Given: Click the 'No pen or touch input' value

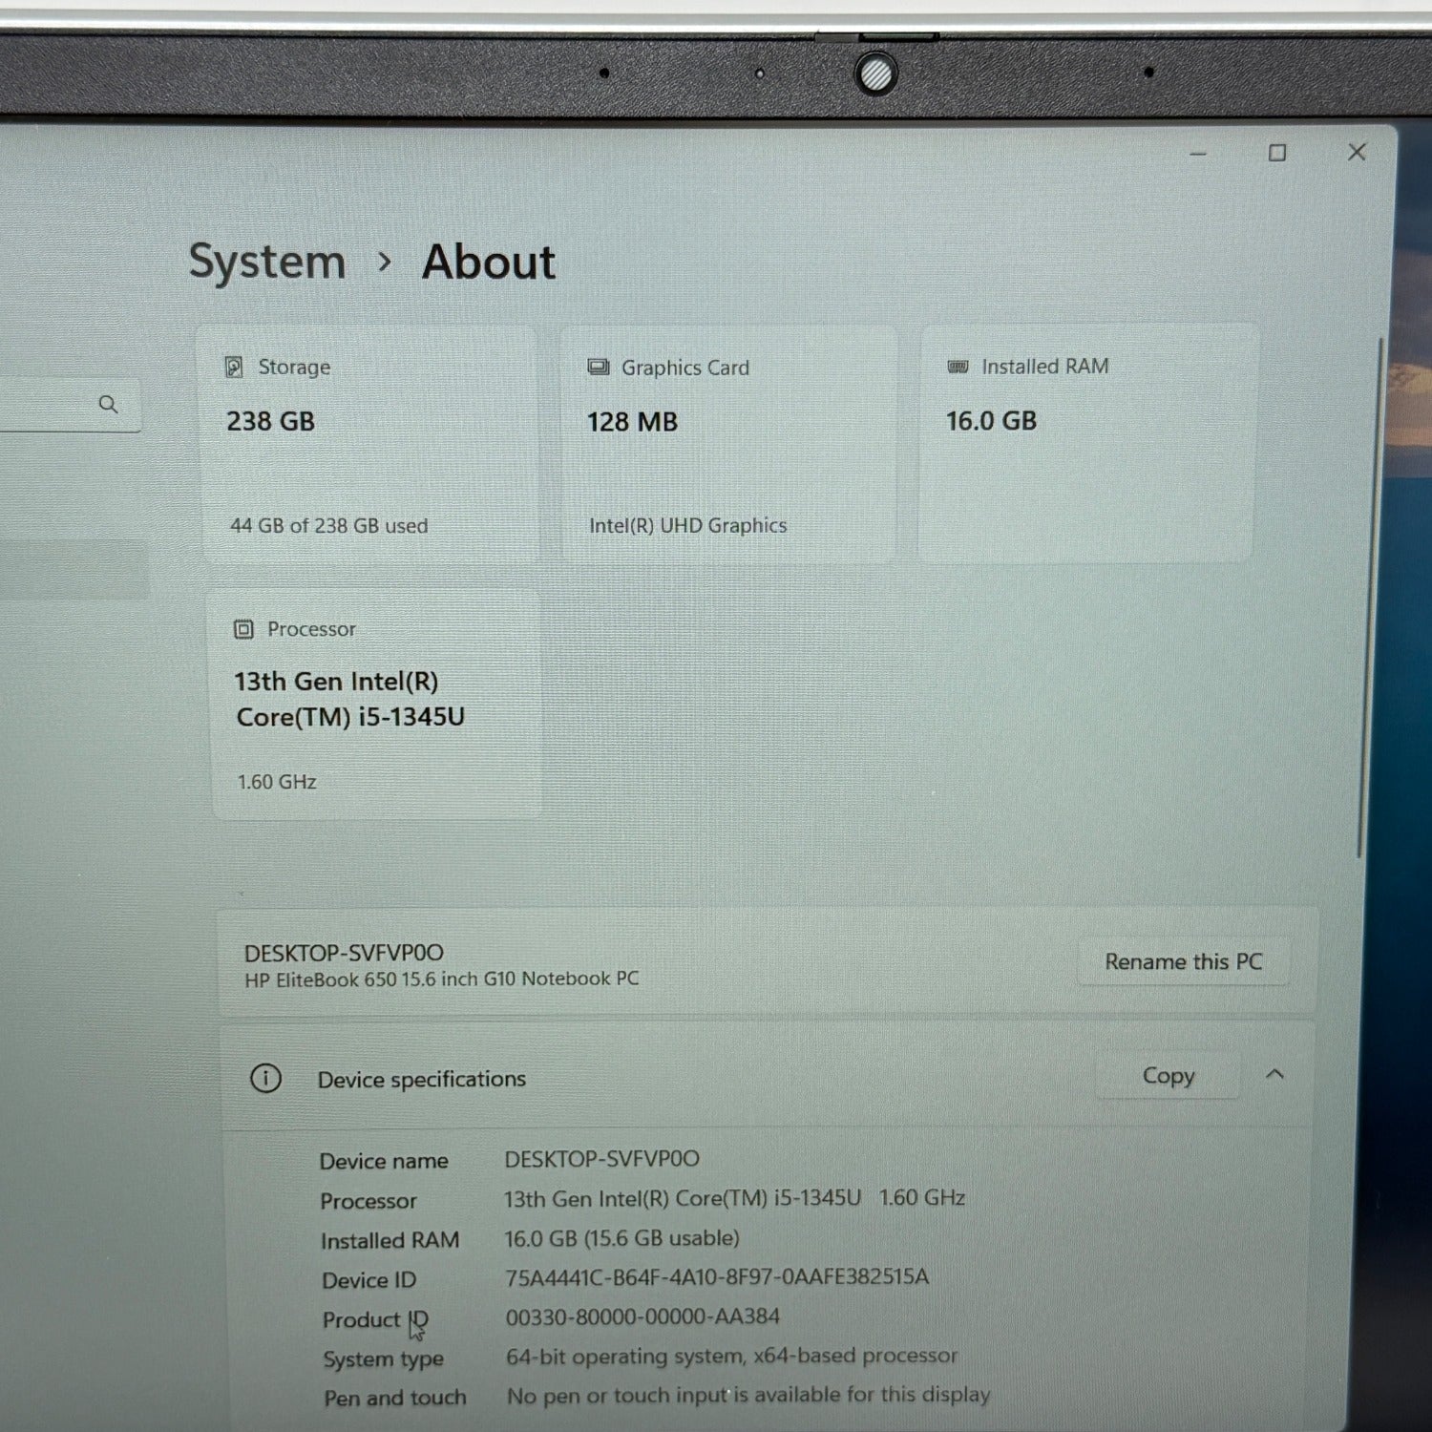Looking at the screenshot, I should (x=748, y=1396).
